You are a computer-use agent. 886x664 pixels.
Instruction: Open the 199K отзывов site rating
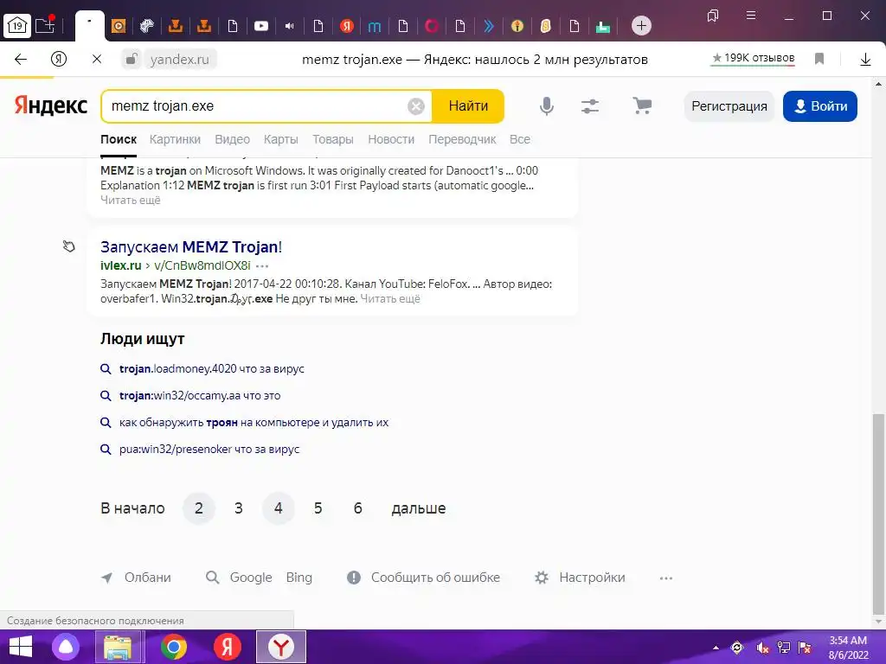[754, 58]
